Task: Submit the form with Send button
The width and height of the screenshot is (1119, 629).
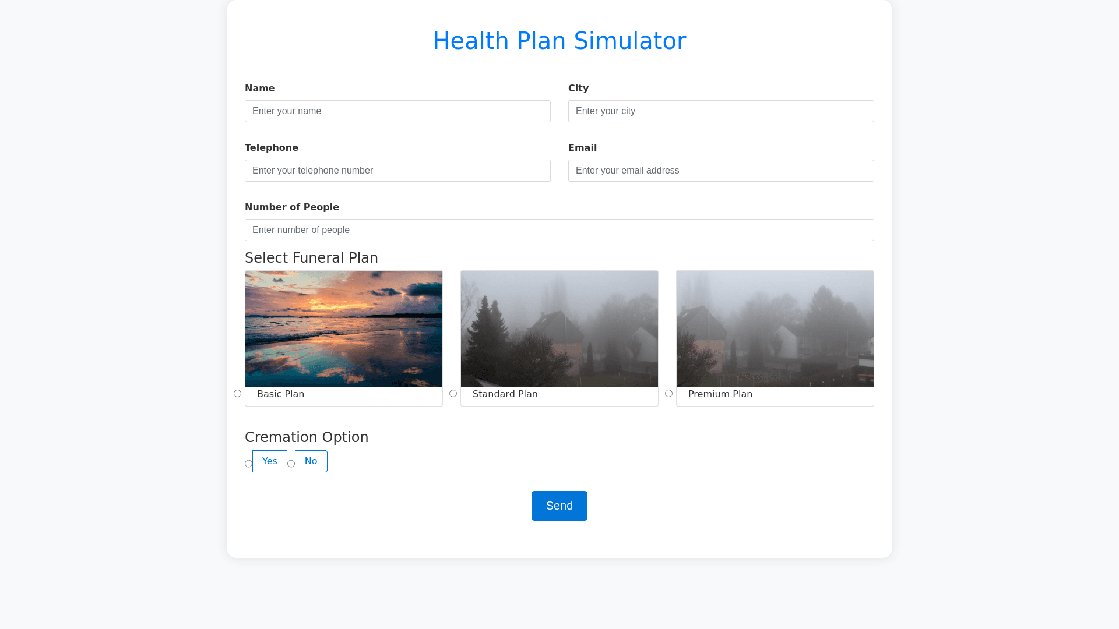Action: [559, 506]
